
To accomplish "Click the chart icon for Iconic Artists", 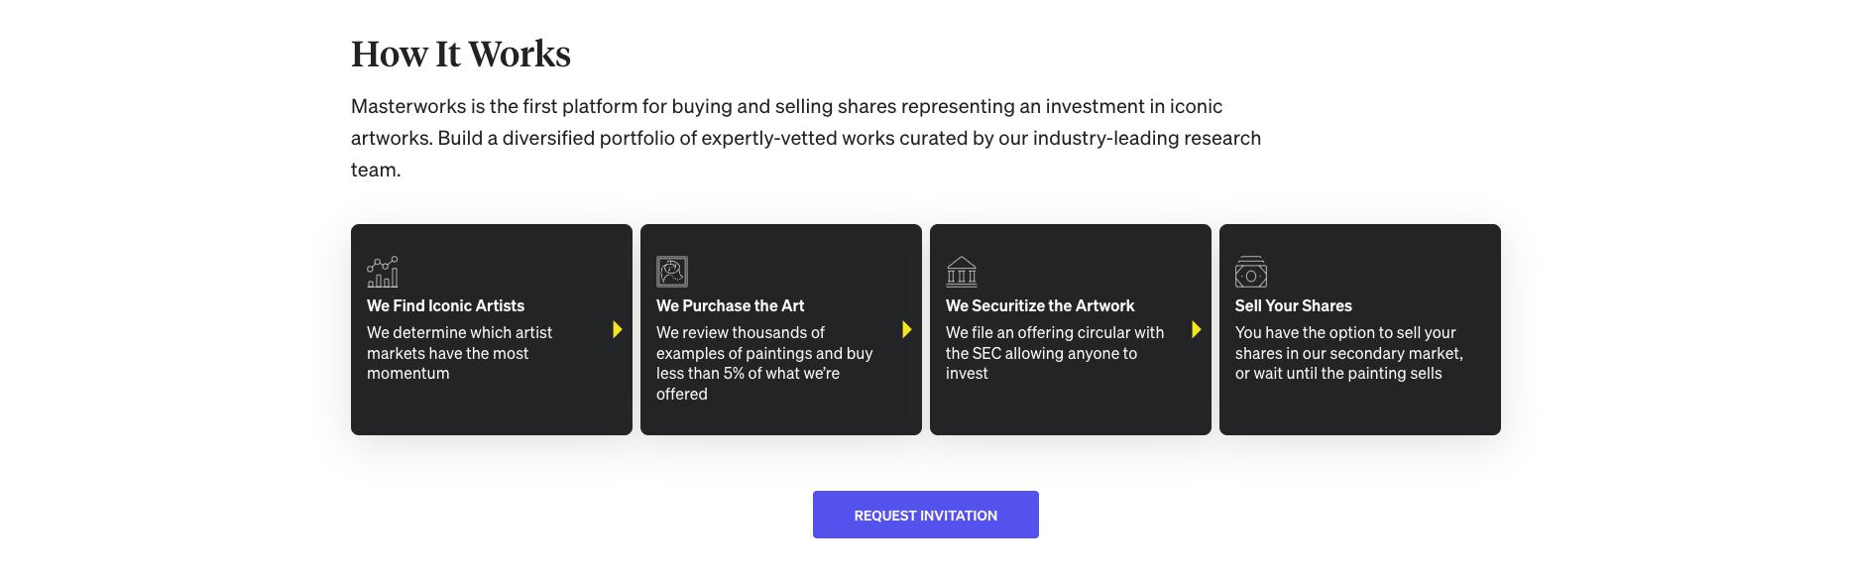I will 383,272.
